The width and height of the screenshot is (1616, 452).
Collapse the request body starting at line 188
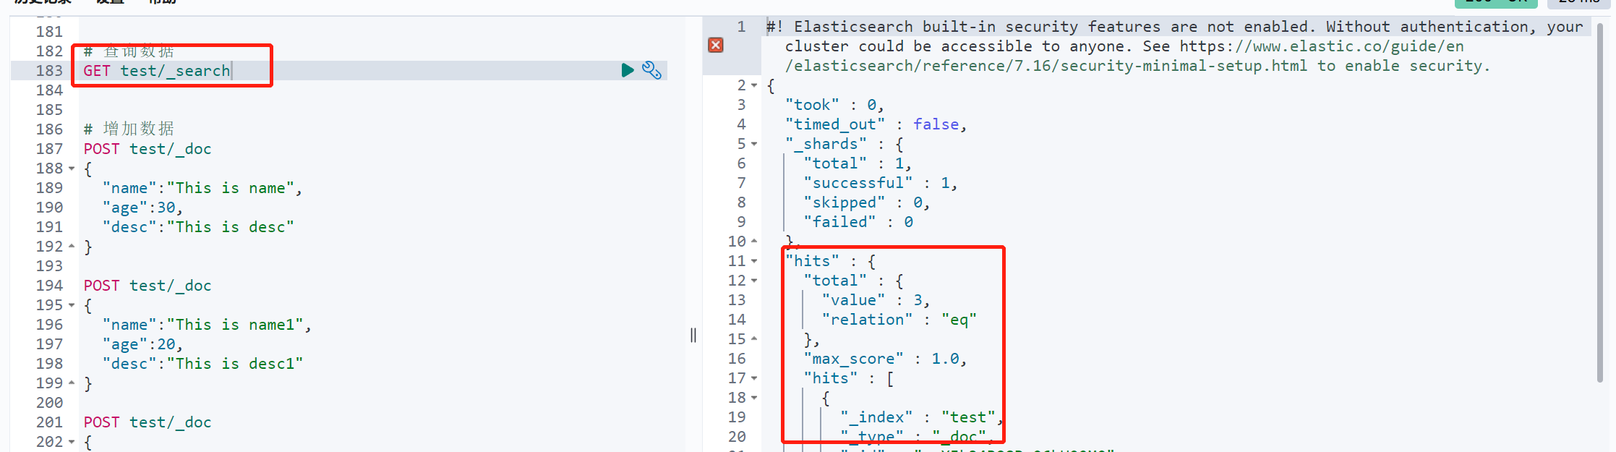click(x=72, y=169)
